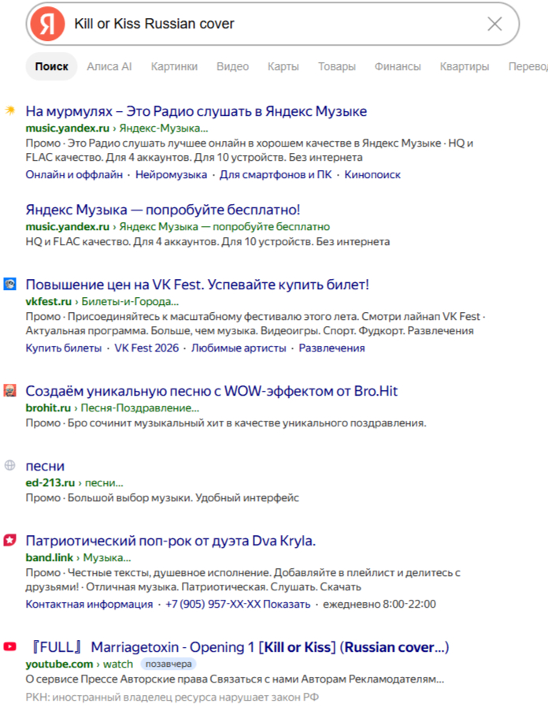Open the Кинопоиск sitelink
The width and height of the screenshot is (548, 718).
tap(372, 174)
